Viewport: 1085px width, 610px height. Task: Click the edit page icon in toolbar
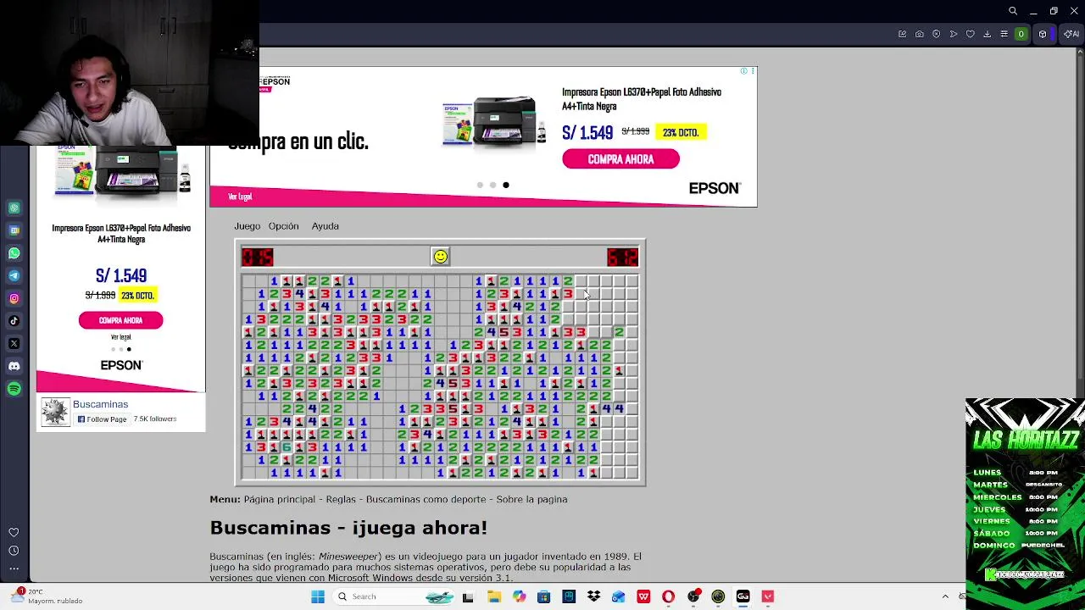[x=903, y=34]
